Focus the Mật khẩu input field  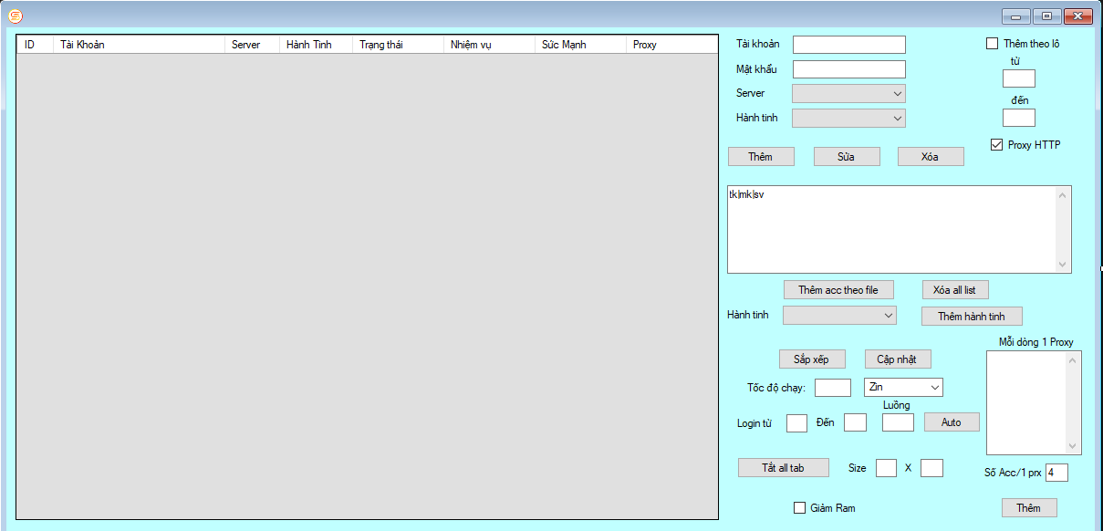click(x=849, y=69)
